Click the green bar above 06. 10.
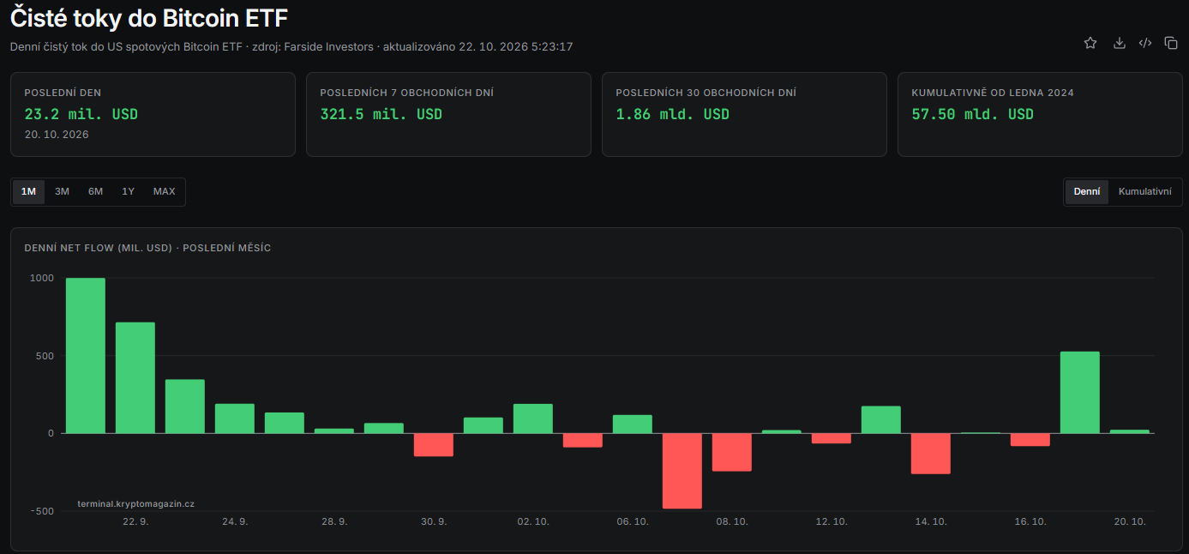Image resolution: width=1189 pixels, height=554 pixels. [x=633, y=424]
